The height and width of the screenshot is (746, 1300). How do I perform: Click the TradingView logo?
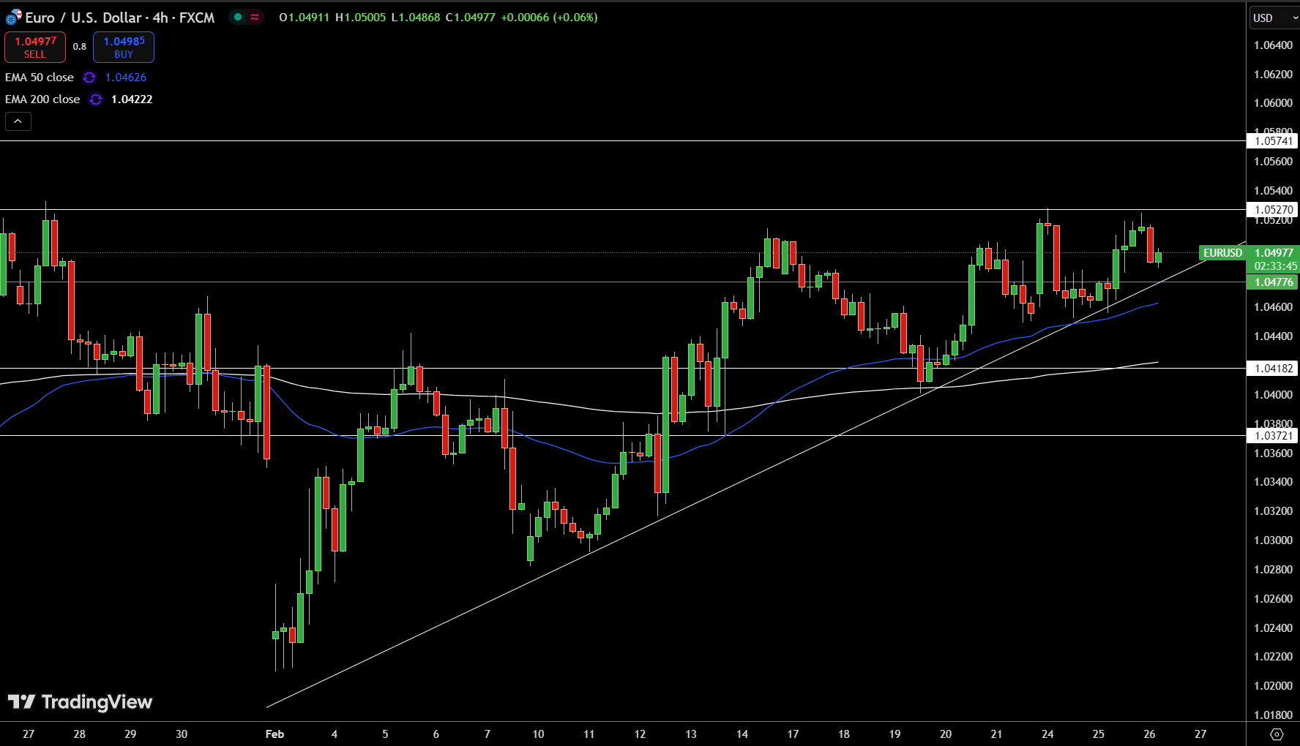81,702
